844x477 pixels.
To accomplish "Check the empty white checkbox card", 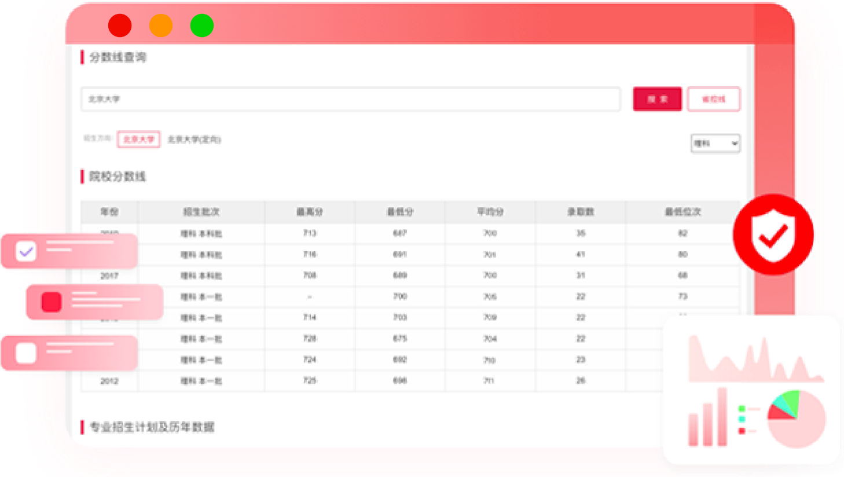I will pos(26,353).
